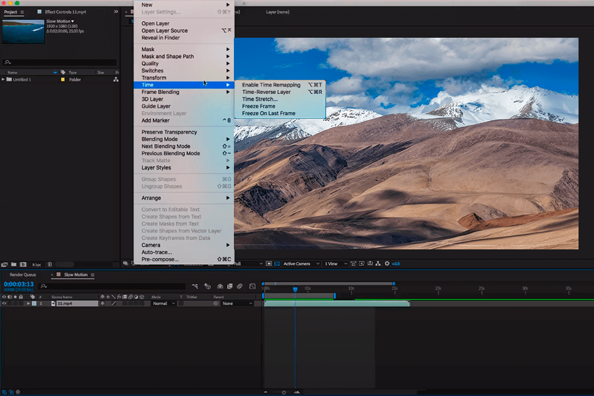The height and width of the screenshot is (396, 594).
Task: Click Pre-compose... in the Layer menu
Action: tap(184, 259)
